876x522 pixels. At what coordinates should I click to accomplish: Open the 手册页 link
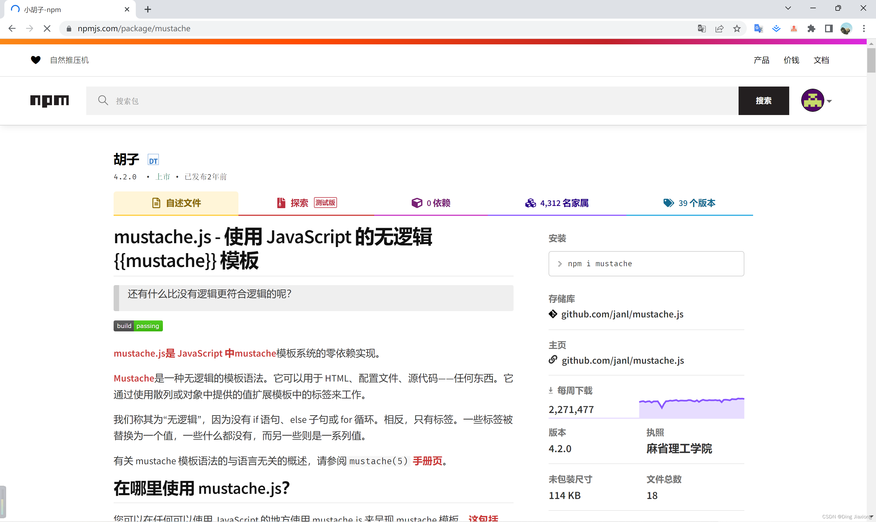coord(427,461)
